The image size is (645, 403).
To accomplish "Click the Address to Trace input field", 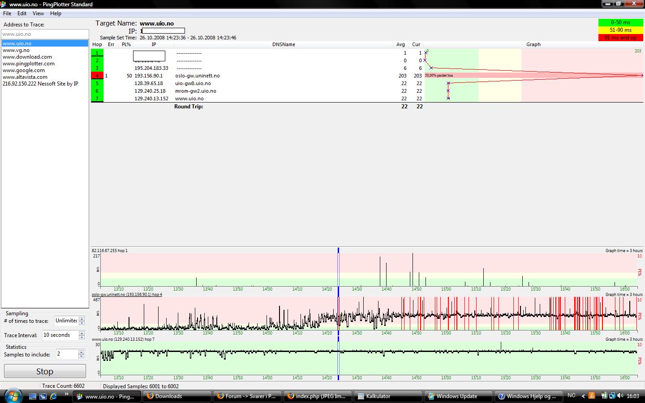I will tap(45, 34).
